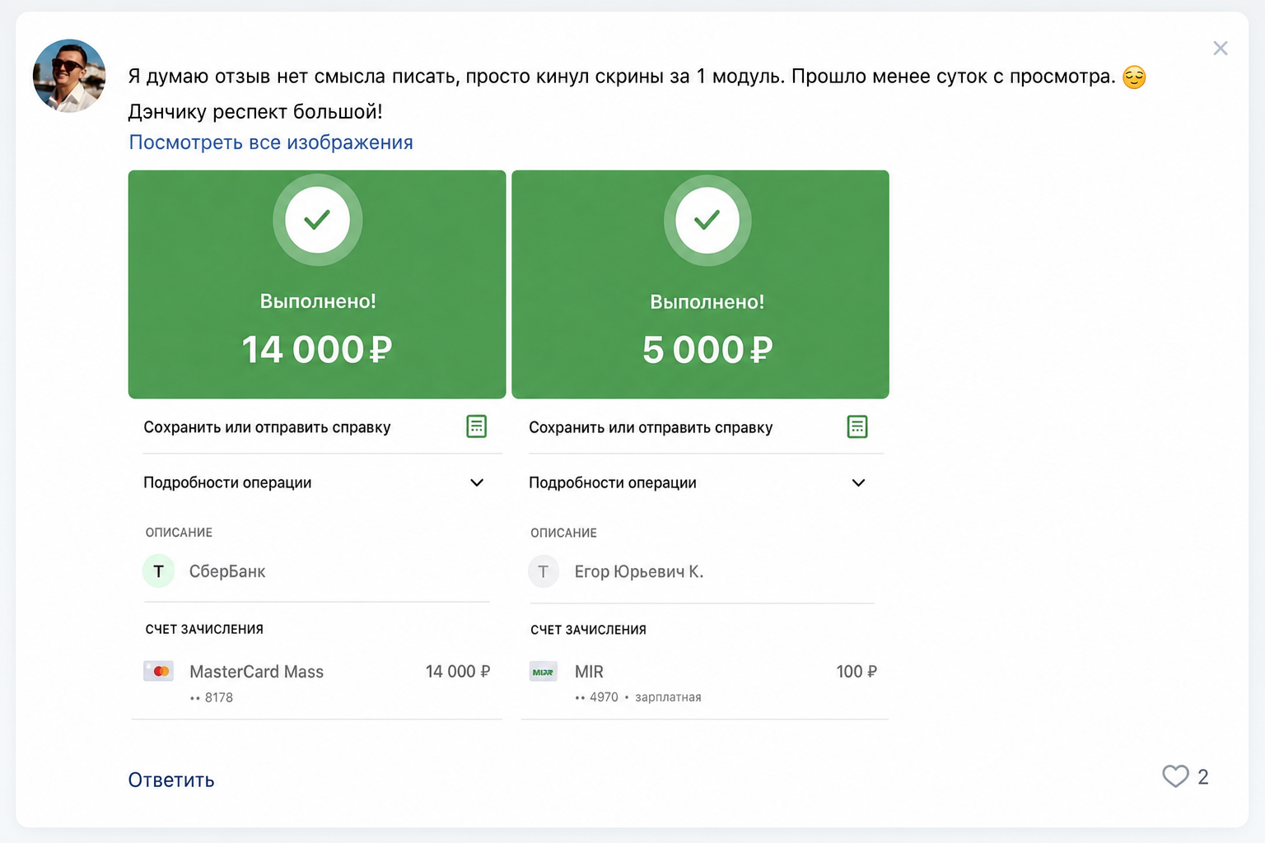The image size is (1265, 843).
Task: Click the heart like icon
Action: tap(1175, 776)
